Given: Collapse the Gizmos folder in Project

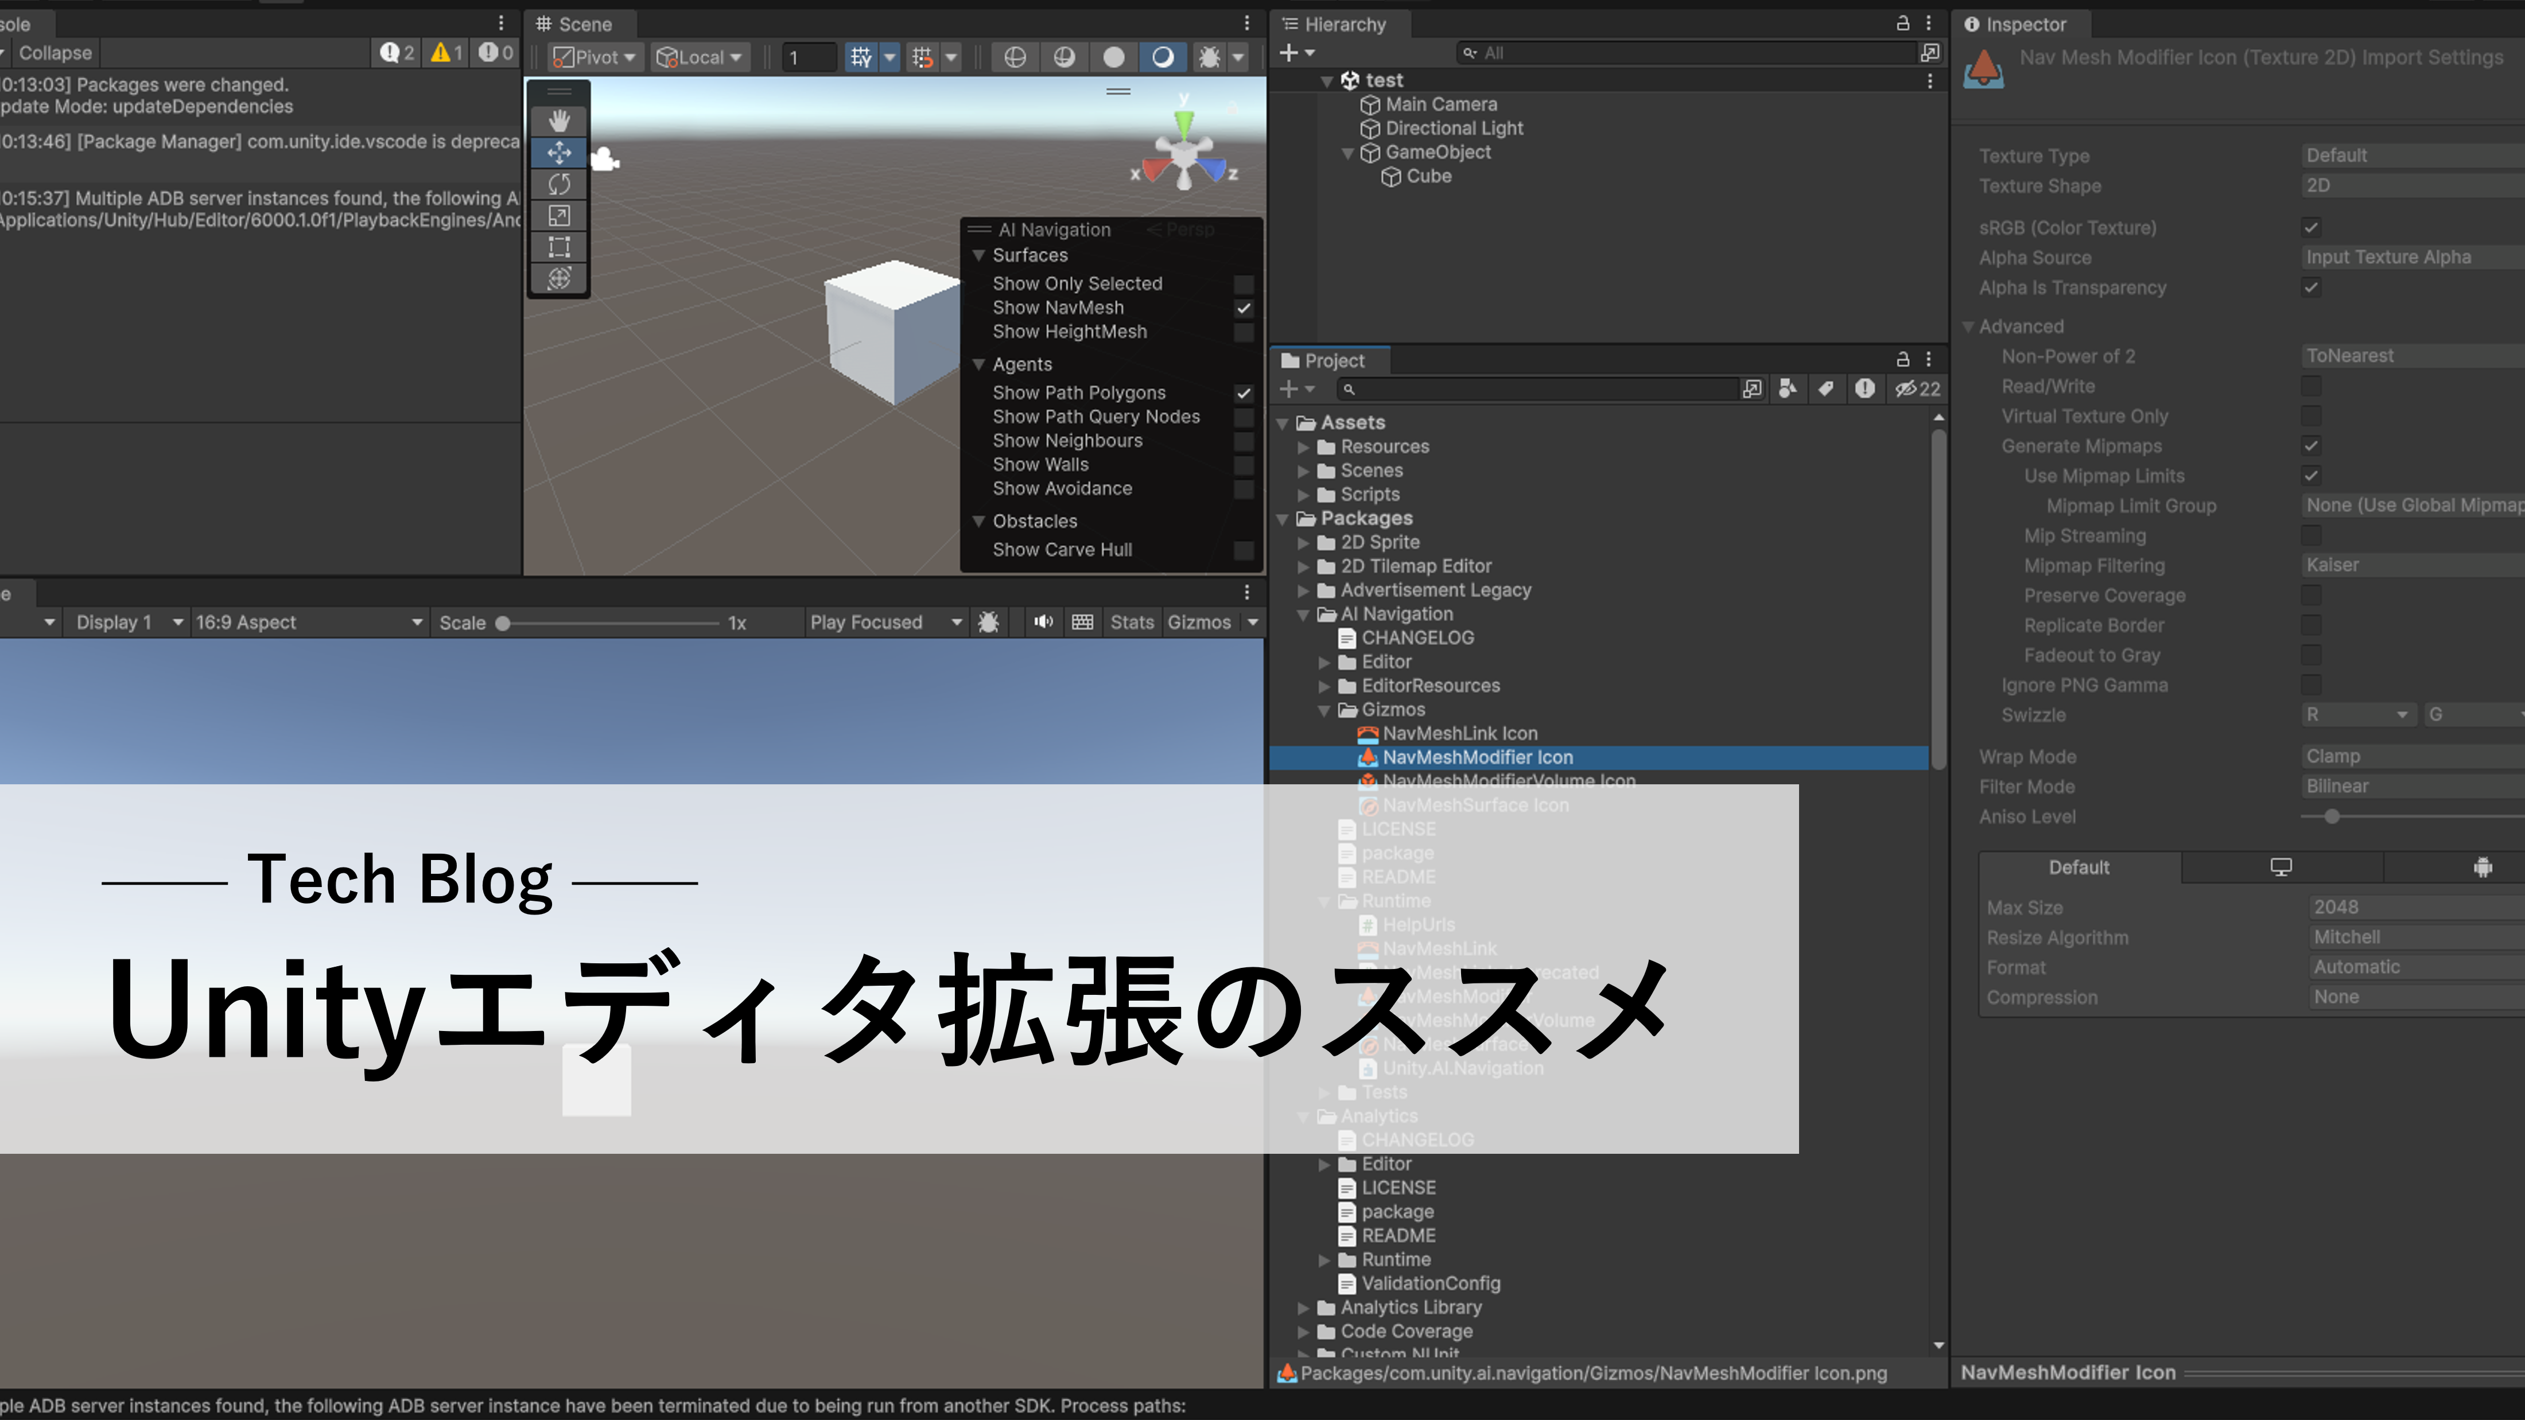Looking at the screenshot, I should 1324,710.
